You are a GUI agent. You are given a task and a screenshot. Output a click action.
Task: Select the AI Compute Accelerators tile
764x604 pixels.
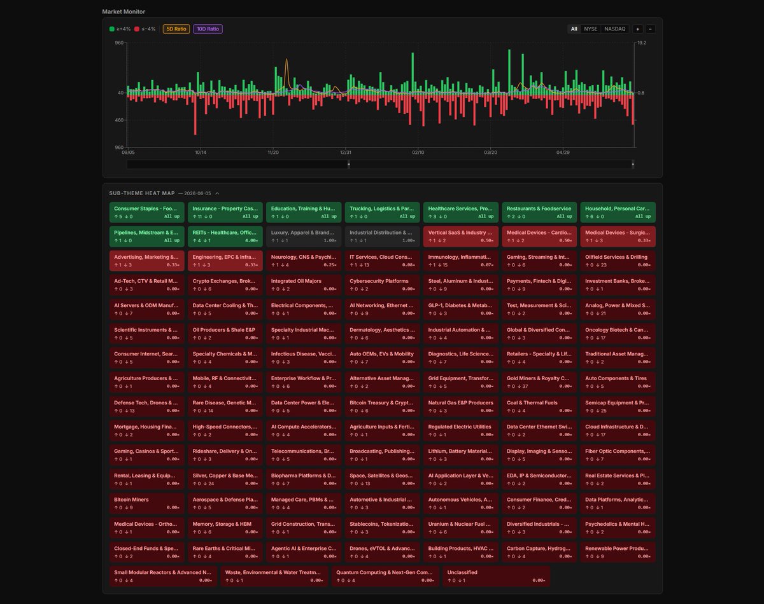(304, 431)
